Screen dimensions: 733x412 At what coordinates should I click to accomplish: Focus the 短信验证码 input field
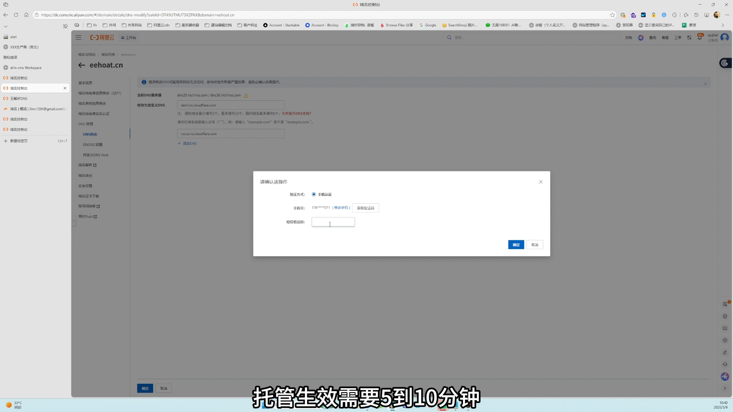(333, 222)
